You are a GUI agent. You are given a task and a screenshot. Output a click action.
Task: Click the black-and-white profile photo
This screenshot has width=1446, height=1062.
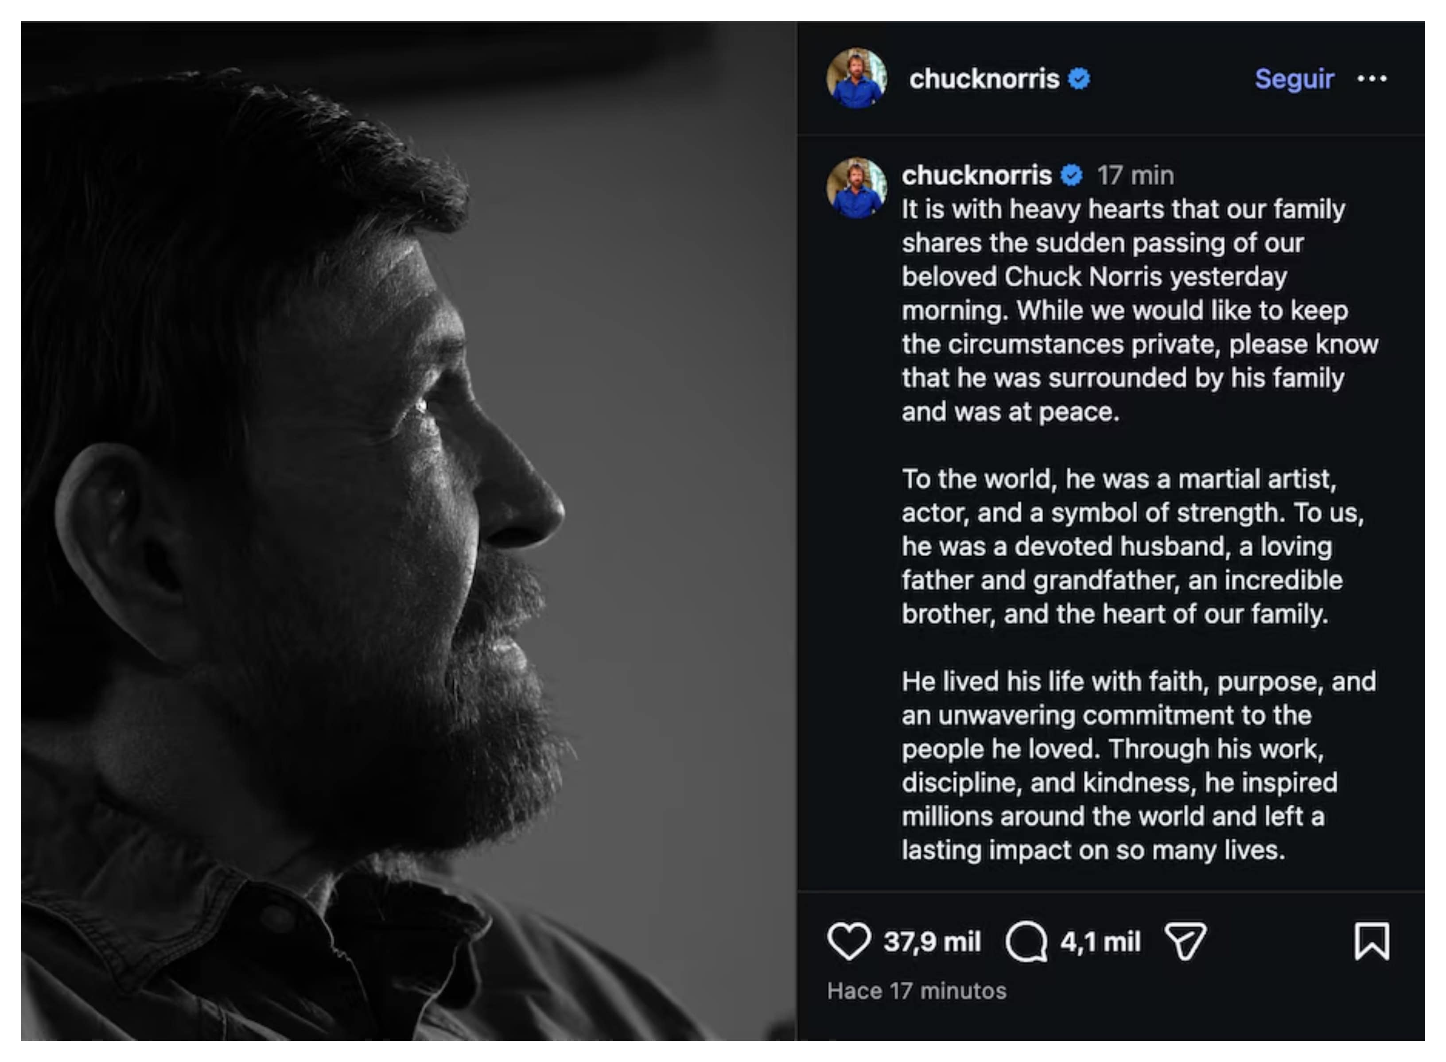(x=409, y=531)
